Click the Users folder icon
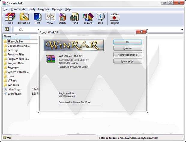This screenshot has height=142, width=186. coord(5,76)
